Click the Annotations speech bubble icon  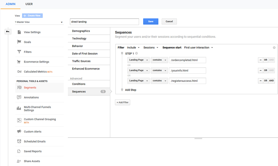click(x=19, y=97)
